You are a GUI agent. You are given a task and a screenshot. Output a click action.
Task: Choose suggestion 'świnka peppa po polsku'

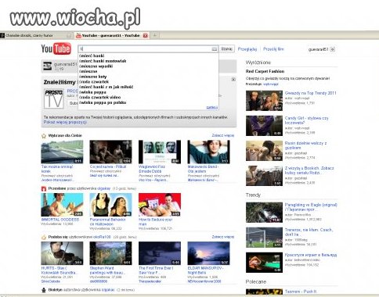click(x=103, y=102)
